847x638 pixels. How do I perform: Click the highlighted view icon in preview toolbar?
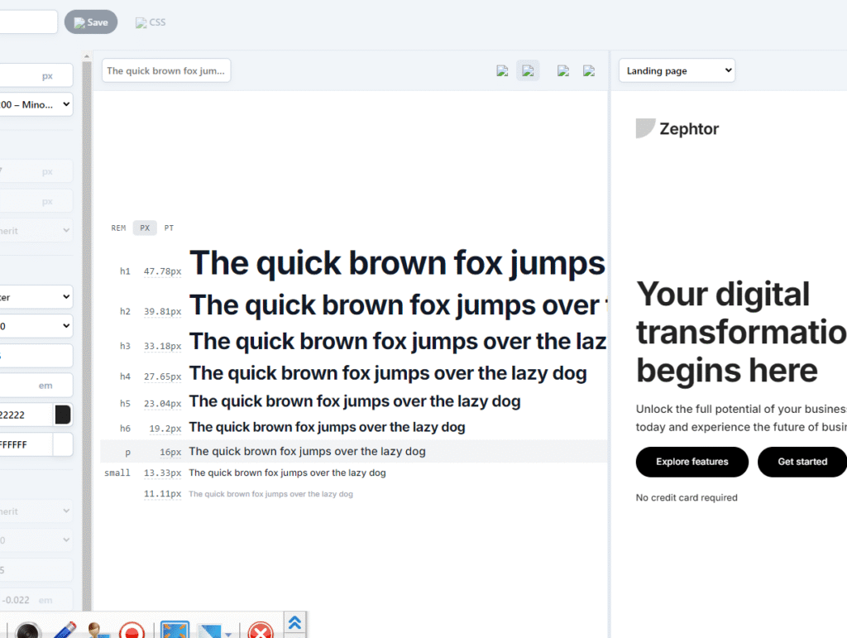pos(528,71)
